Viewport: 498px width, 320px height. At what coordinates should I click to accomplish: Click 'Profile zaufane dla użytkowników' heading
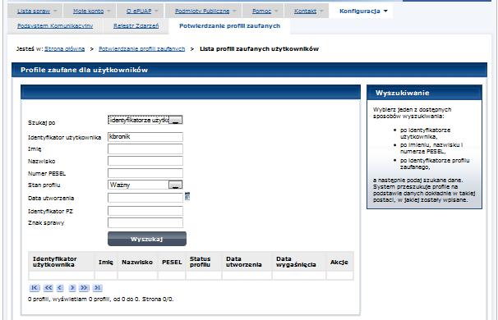[x=84, y=70]
